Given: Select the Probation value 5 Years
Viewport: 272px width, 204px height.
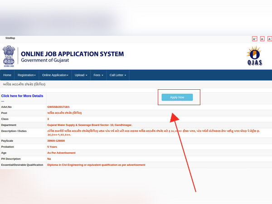Looking at the screenshot, I should tap(52, 147).
